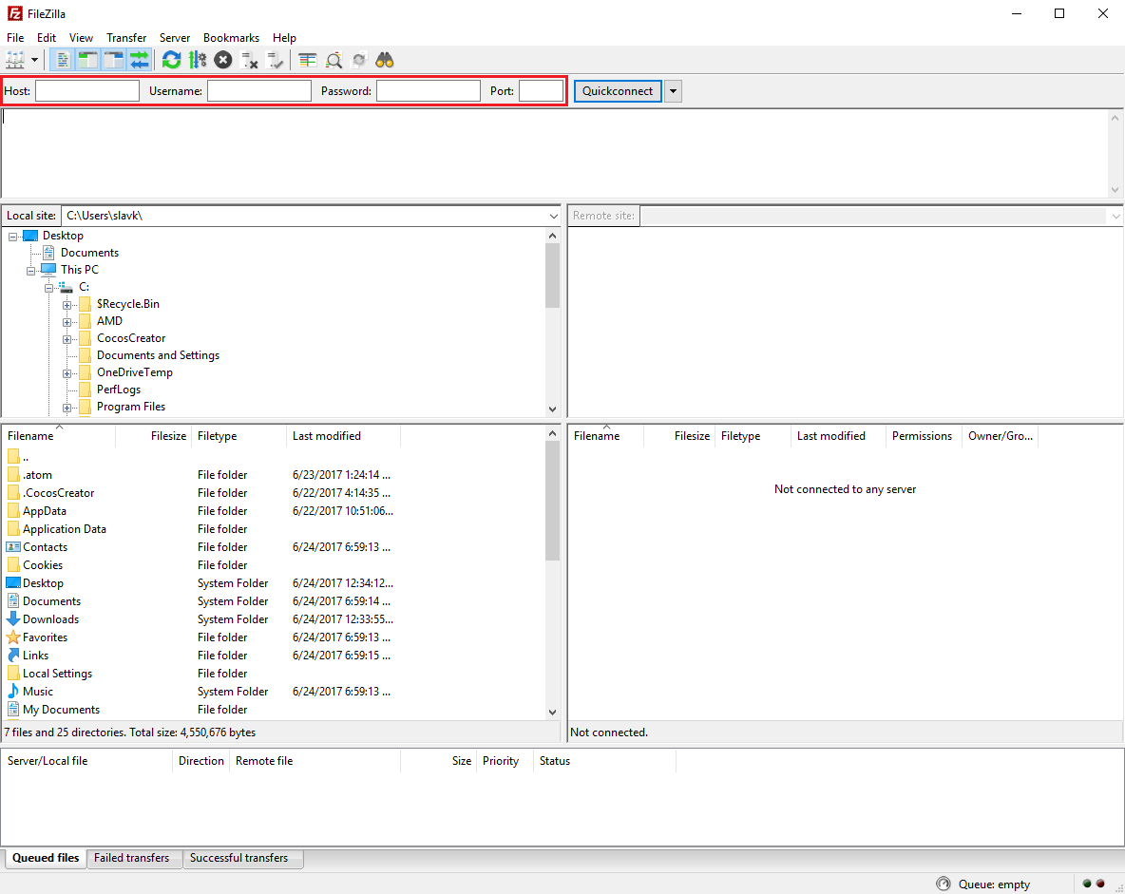Open Site Manager dropdown arrow

point(34,60)
